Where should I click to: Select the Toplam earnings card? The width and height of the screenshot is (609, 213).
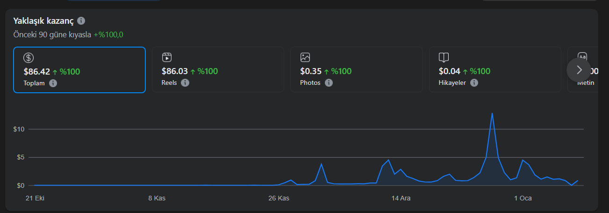[x=79, y=69]
